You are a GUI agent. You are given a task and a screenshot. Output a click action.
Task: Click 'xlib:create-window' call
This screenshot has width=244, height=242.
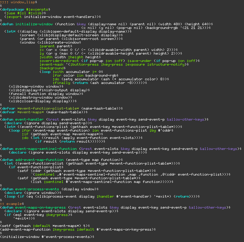pyautogui.click(x=59, y=43)
